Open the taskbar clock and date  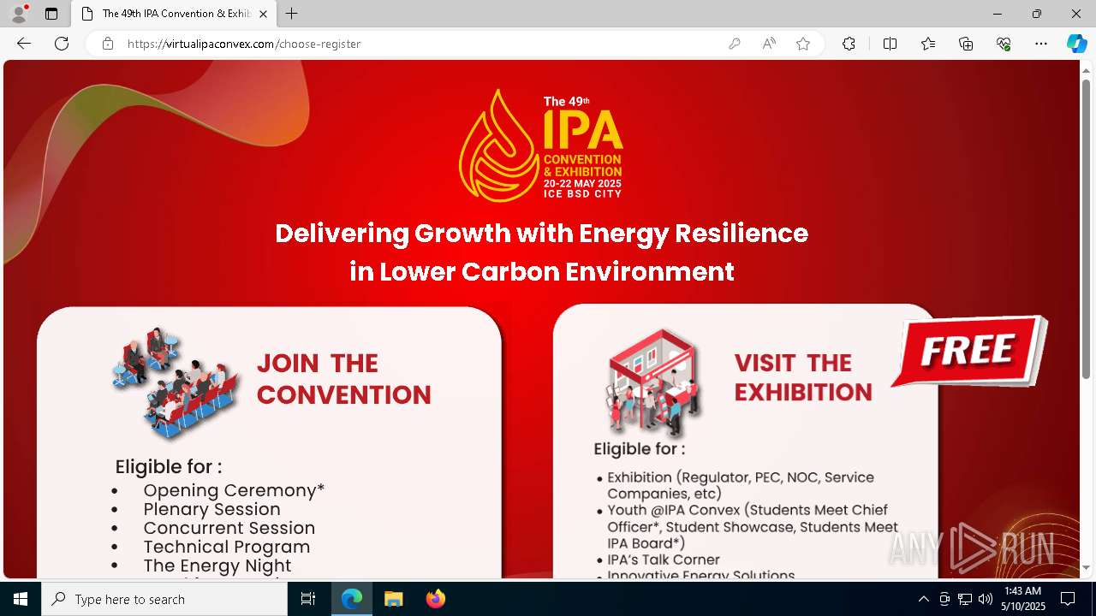[x=1022, y=599]
